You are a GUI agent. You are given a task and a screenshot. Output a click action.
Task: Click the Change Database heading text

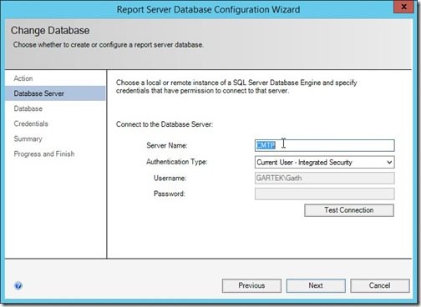pos(50,30)
